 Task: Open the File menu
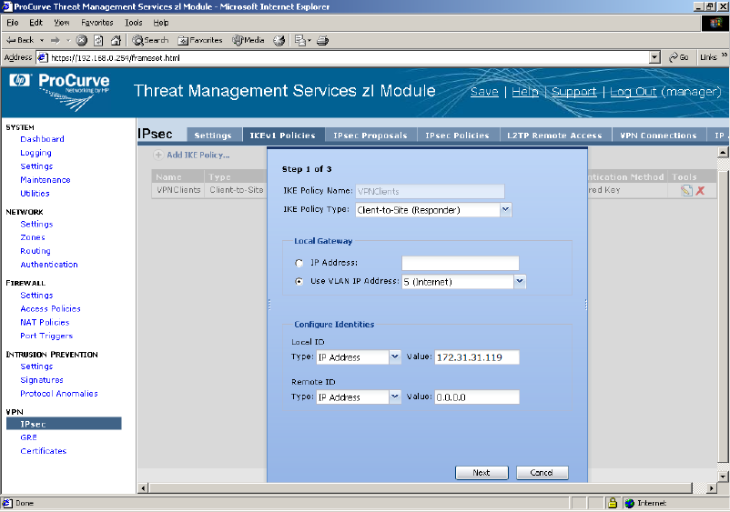tap(12, 23)
